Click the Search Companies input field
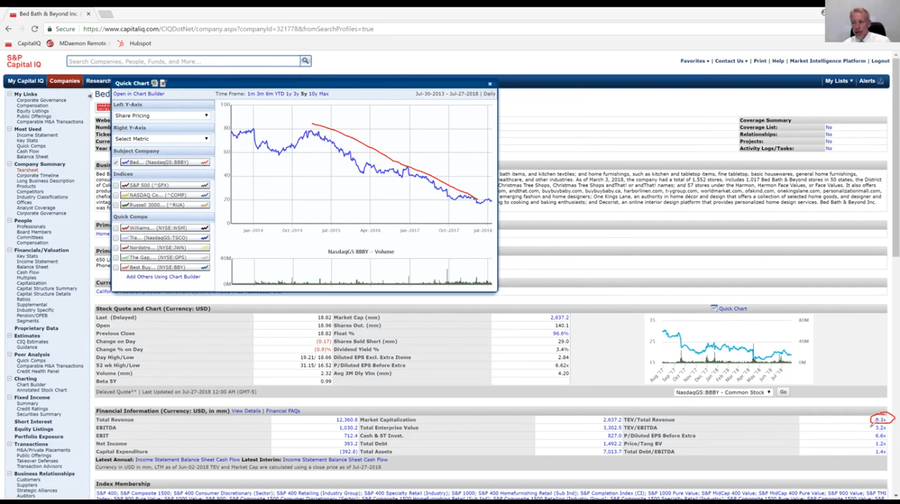The image size is (900, 504). click(x=183, y=61)
